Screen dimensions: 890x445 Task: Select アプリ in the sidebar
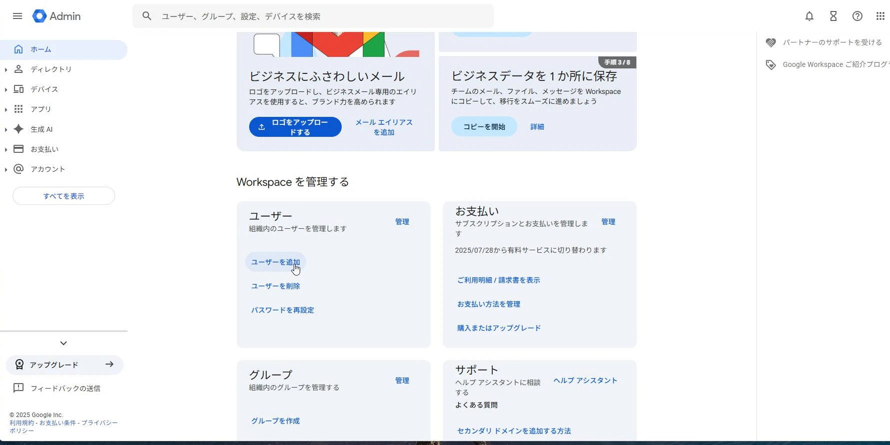point(64,109)
